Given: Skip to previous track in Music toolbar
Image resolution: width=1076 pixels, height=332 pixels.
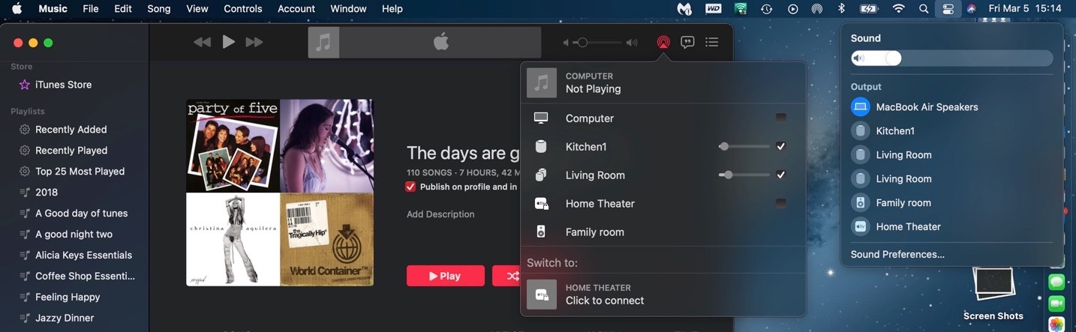Looking at the screenshot, I should click(202, 42).
